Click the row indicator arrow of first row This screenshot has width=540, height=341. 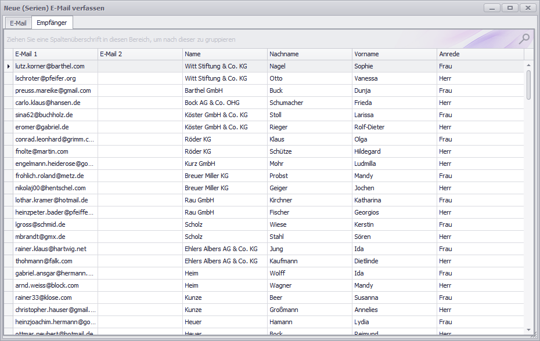pos(8,66)
